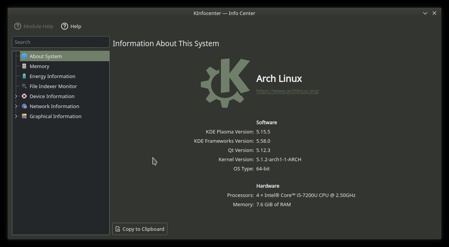The height and width of the screenshot is (247, 449).
Task: Click the window title KInfocenter — Info Center
Action: (224, 13)
